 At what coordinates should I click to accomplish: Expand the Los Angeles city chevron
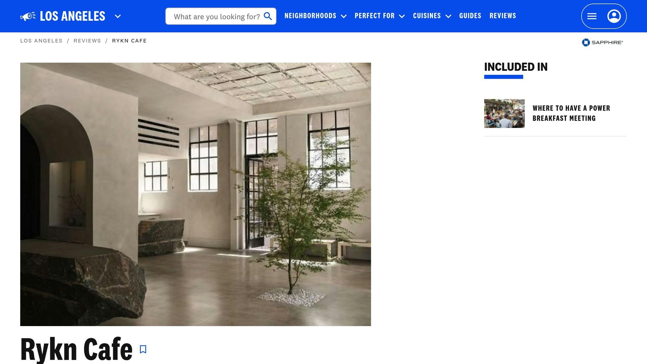pyautogui.click(x=118, y=16)
